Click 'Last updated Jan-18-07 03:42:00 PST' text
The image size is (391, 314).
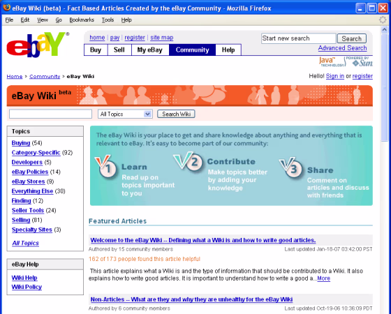328,249
